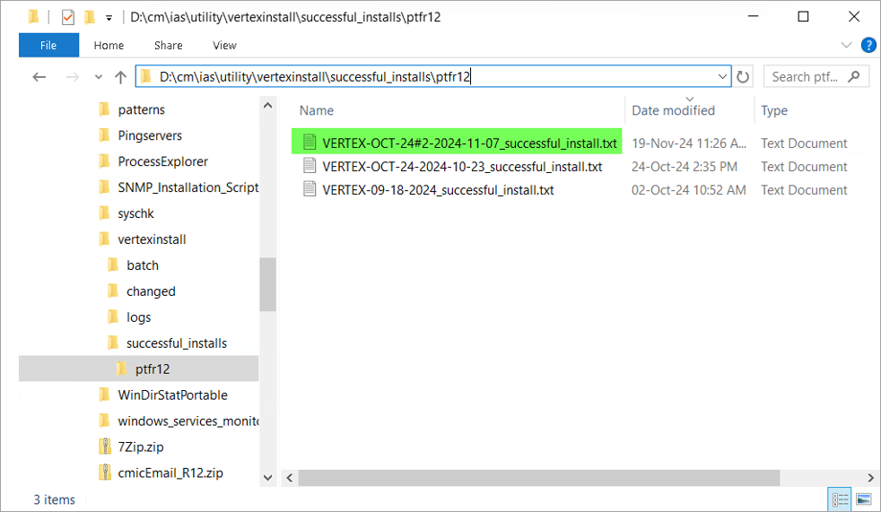Screen dimensions: 881x512
Task: Select the logs subfolder
Action: point(138,317)
